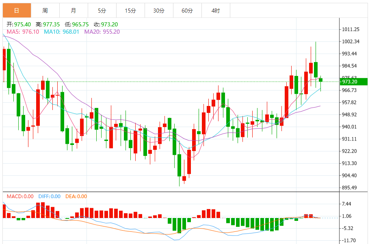Viewport: 370px width, 244px height.
Task: Click the 966.73 price axis label
Action: [x=349, y=91]
